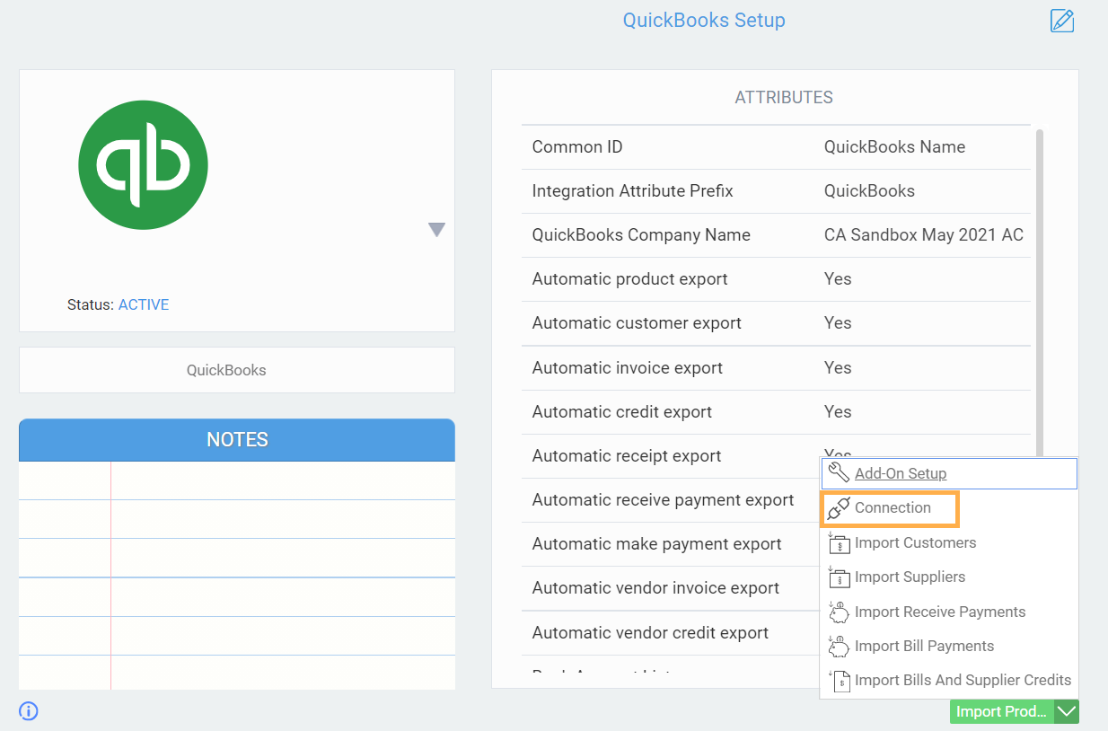
Task: Click the document icon for Import Bills
Action: pos(840,681)
